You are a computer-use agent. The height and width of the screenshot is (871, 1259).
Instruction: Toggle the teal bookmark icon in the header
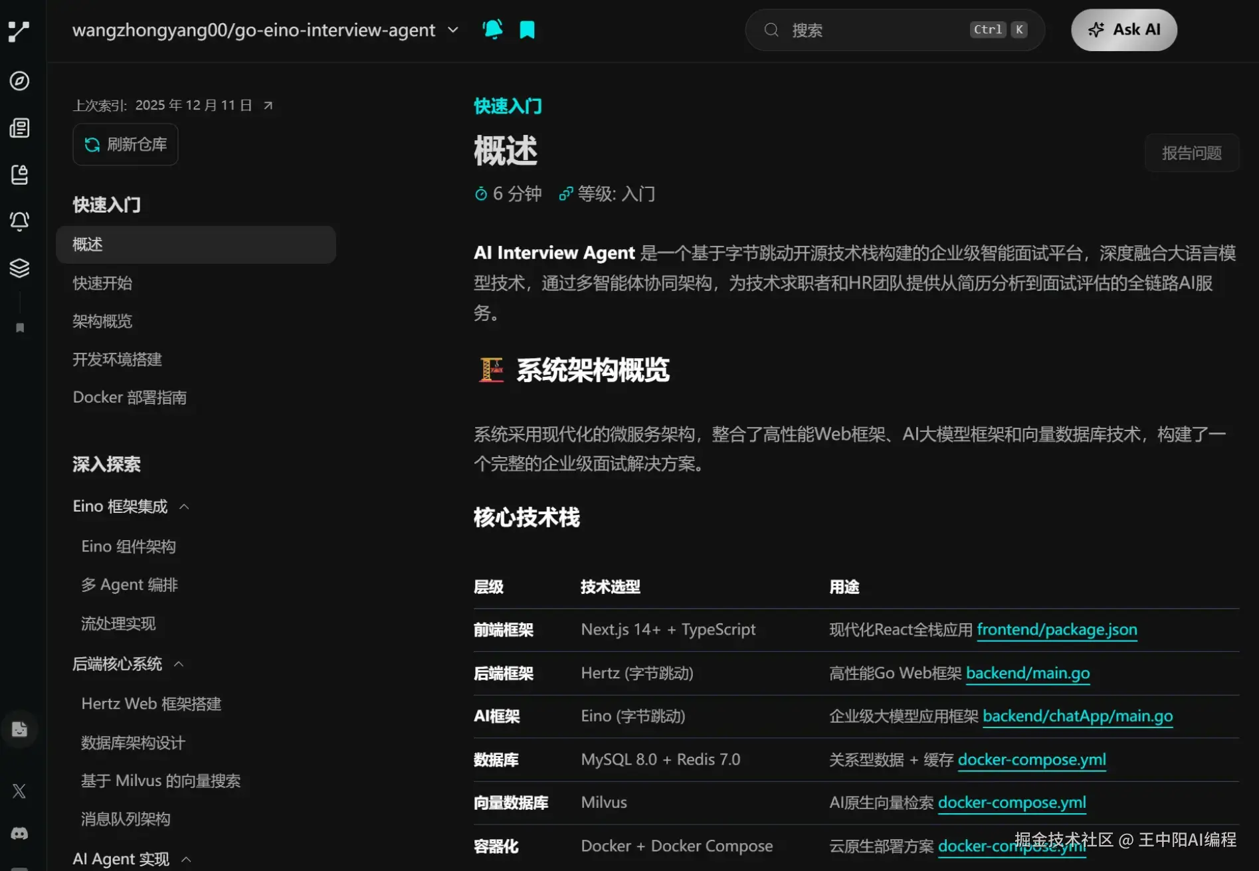tap(527, 30)
